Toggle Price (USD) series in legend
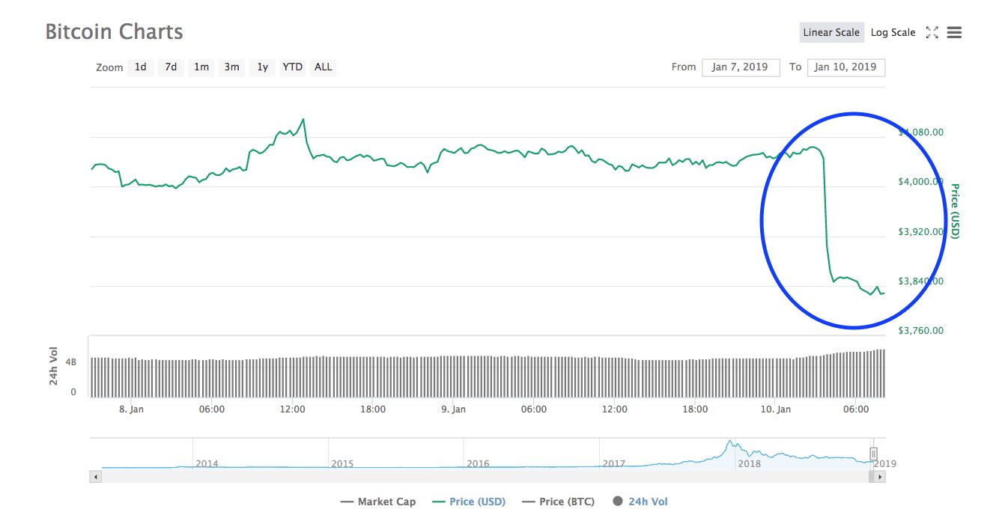 click(x=467, y=502)
